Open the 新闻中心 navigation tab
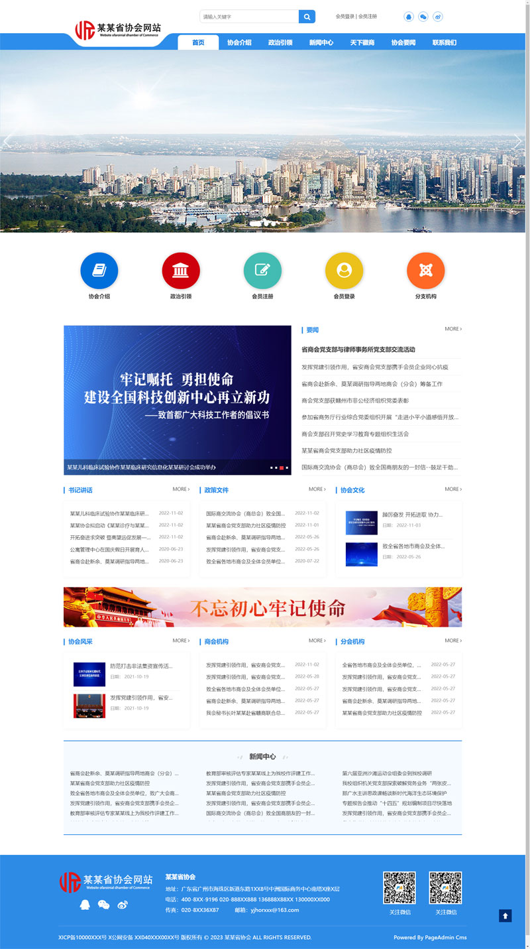This screenshot has height=949, width=530. pyautogui.click(x=321, y=42)
